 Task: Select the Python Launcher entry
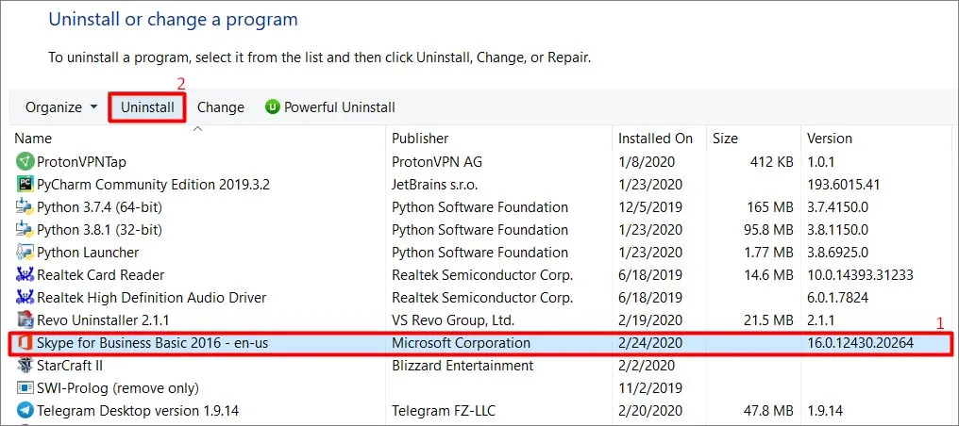pyautogui.click(x=88, y=252)
